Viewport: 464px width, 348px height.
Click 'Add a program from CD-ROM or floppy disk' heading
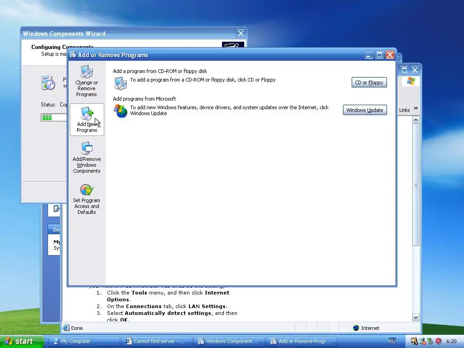coord(160,71)
